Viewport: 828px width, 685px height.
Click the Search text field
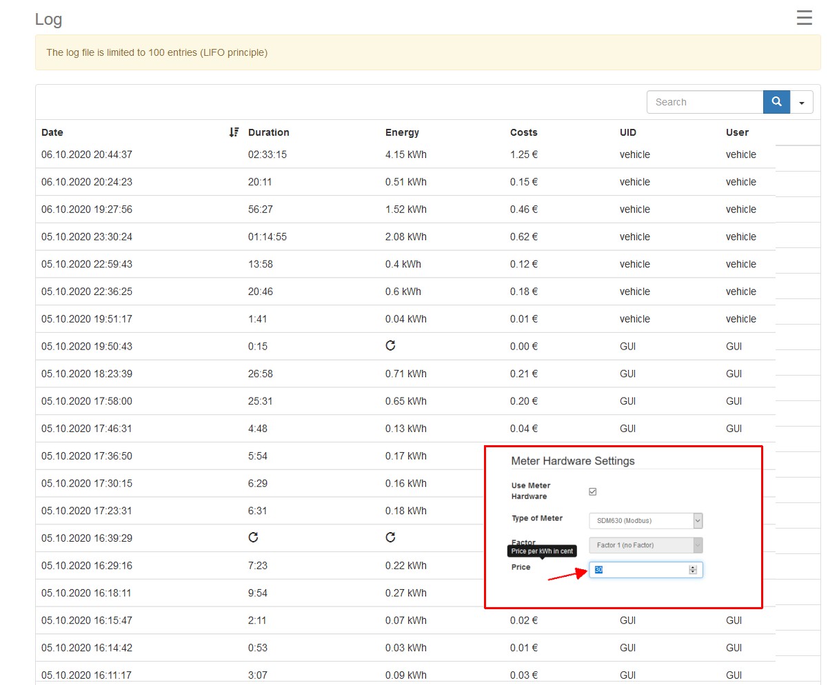point(705,102)
